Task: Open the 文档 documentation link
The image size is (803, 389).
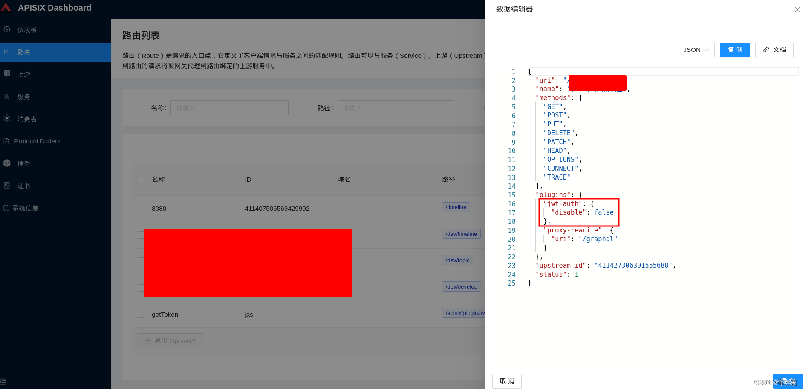Action: [x=774, y=50]
